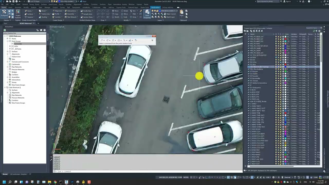Click Make Current layer tool
Screen dimensions: 329x185
[x=169, y=14]
